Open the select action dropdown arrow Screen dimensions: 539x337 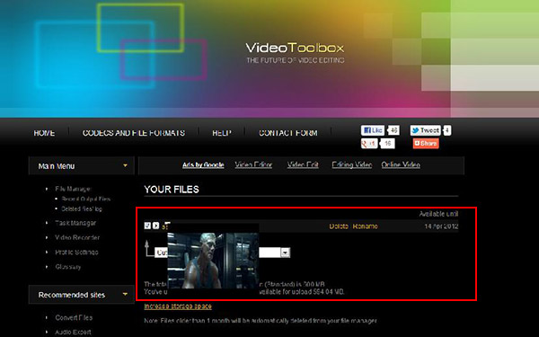(285, 253)
